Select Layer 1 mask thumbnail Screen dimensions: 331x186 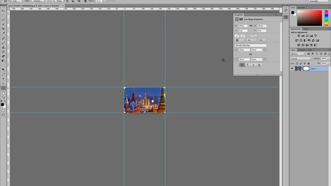(306, 68)
